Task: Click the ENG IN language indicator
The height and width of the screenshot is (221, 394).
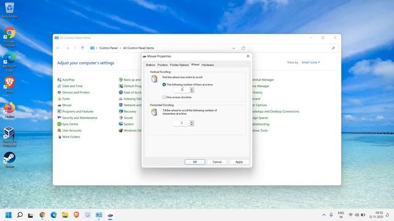Action: click(x=341, y=215)
